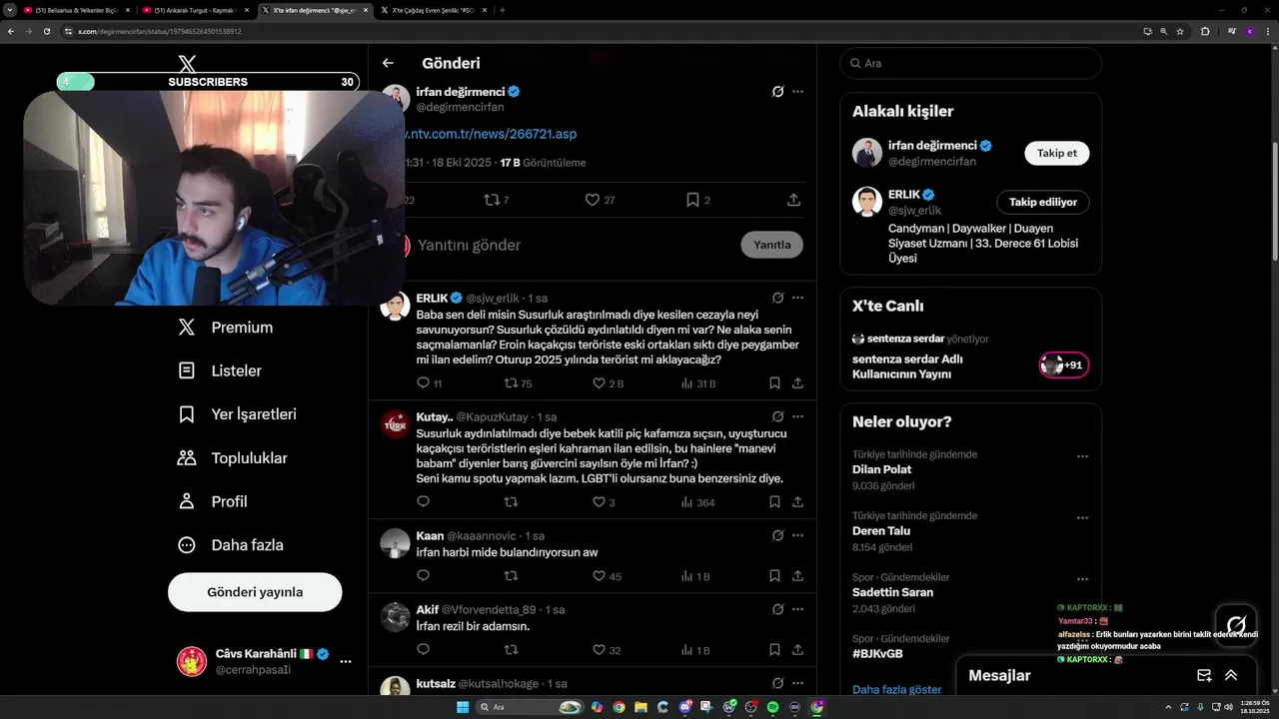Open more options on Kaan's reply

(797, 535)
